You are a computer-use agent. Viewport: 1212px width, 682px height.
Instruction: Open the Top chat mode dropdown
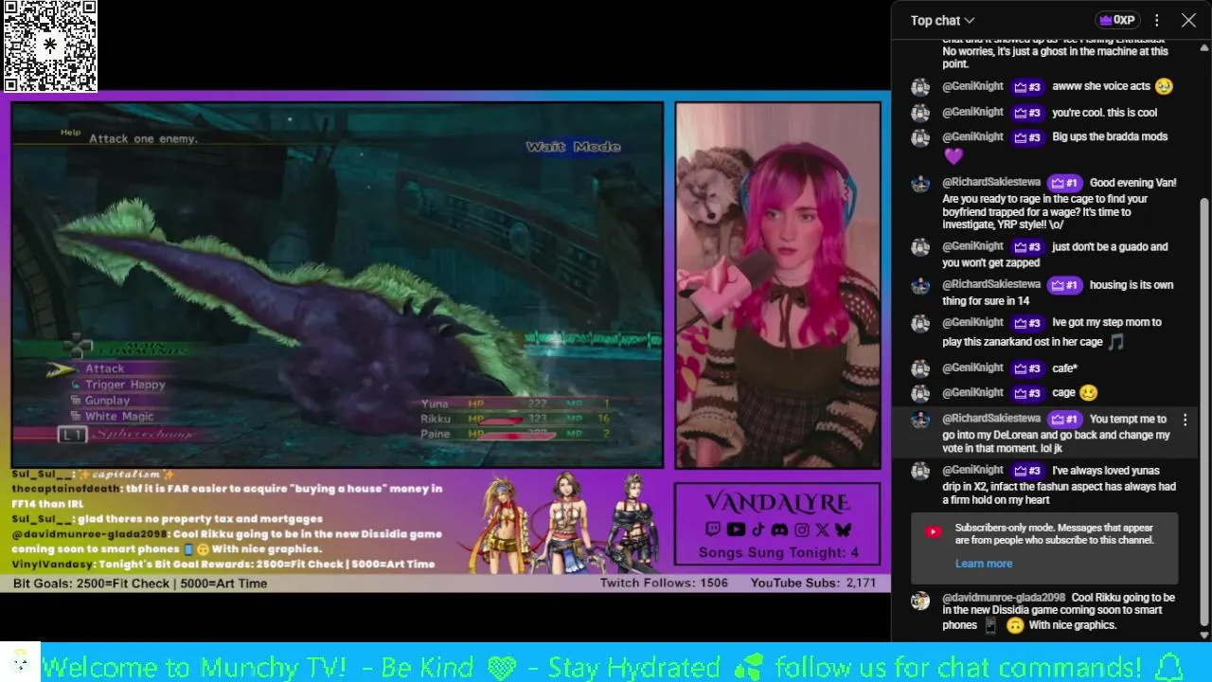(942, 20)
